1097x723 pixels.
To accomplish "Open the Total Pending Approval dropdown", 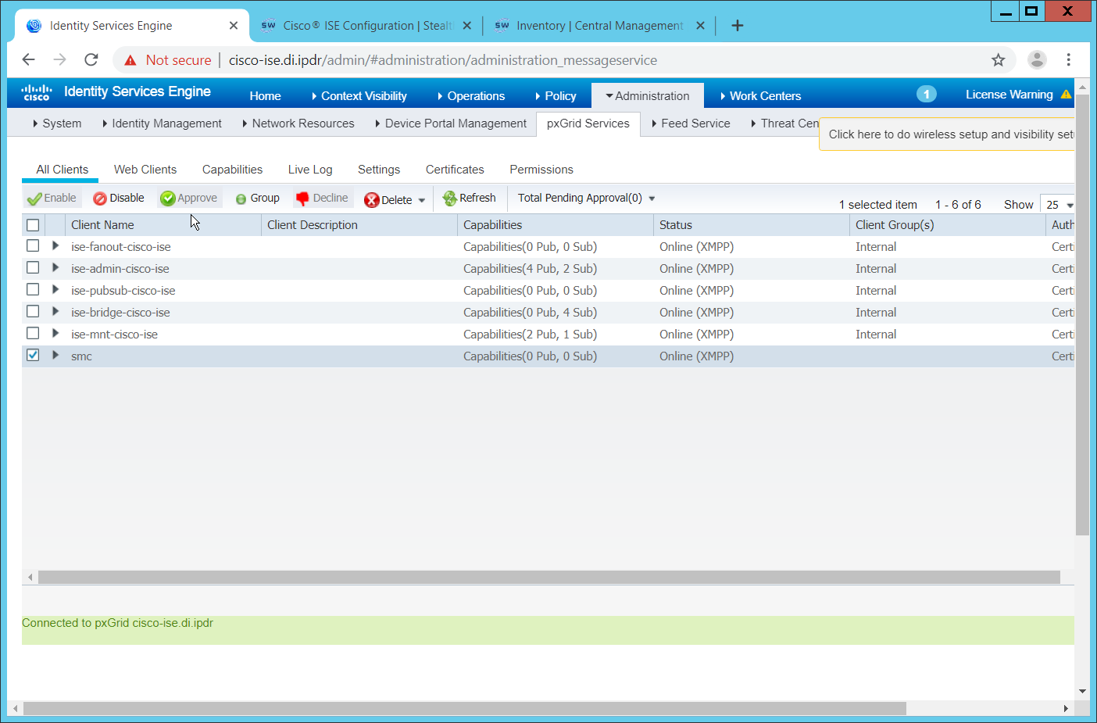I will (586, 199).
